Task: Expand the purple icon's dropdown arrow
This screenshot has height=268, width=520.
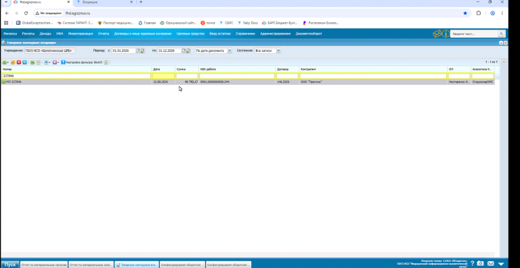Action: click(58, 63)
